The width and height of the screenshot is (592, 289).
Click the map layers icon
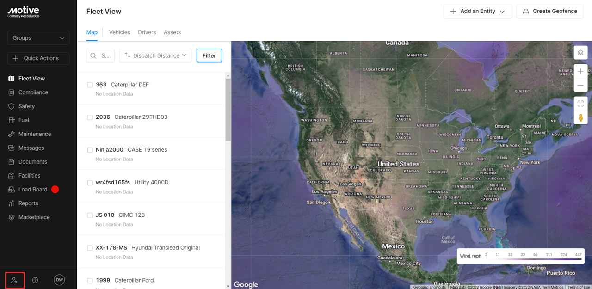580,53
